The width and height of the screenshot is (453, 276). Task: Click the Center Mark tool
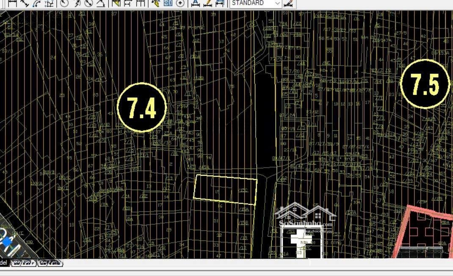pos(180,3)
